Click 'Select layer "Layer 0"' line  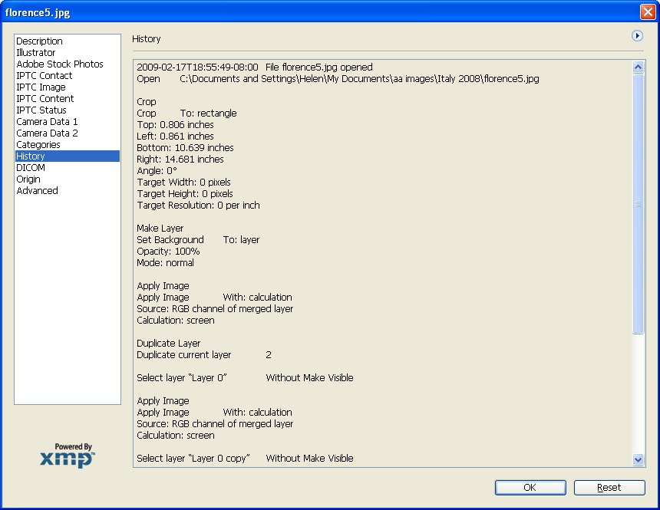[x=245, y=378]
